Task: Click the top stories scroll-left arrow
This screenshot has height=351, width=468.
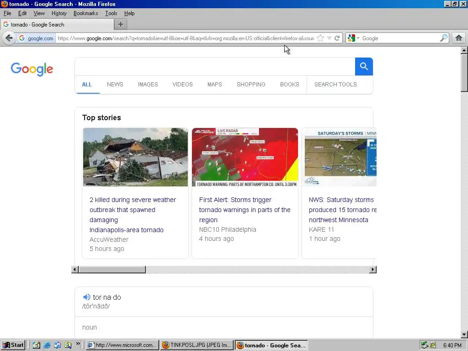Action: (x=75, y=270)
